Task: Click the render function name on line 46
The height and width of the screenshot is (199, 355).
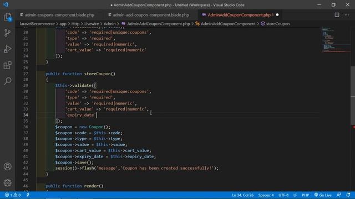Action: click(91, 186)
